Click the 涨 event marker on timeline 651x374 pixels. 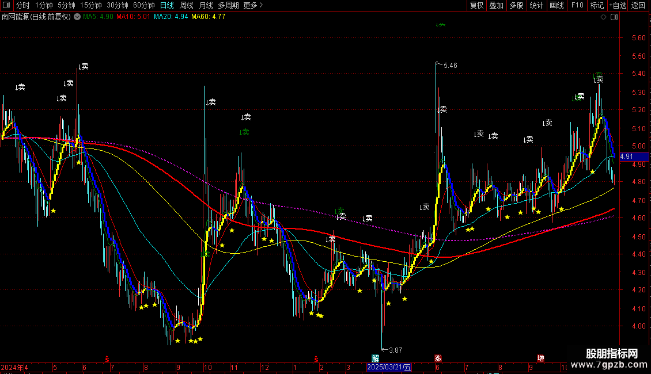tap(438, 358)
